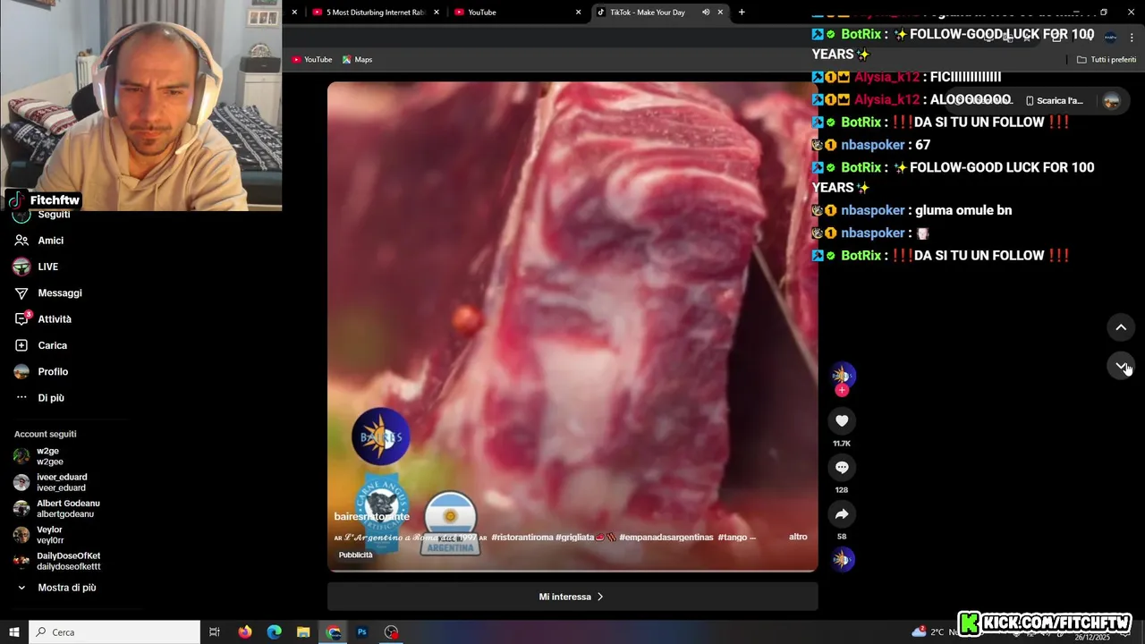
Task: Click Pubblicità label on video
Action: click(x=355, y=555)
